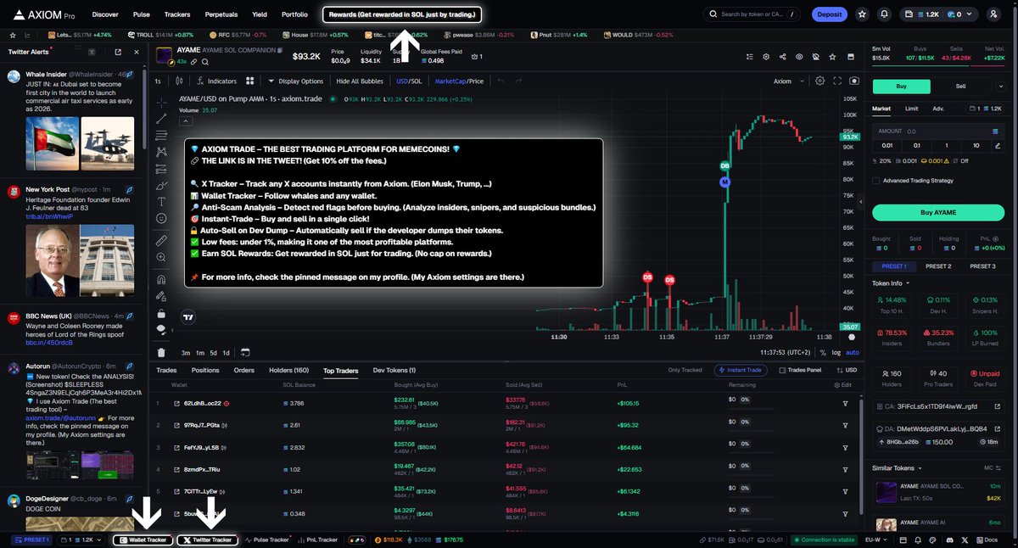1018x548 pixels.
Task: Click the share icon in token header
Action: pyautogui.click(x=781, y=57)
